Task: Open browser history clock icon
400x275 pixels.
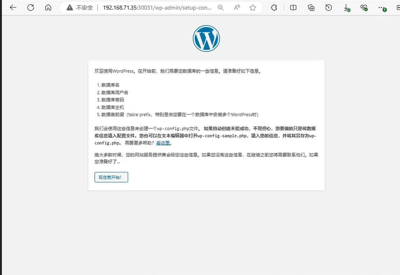Action: [328, 8]
